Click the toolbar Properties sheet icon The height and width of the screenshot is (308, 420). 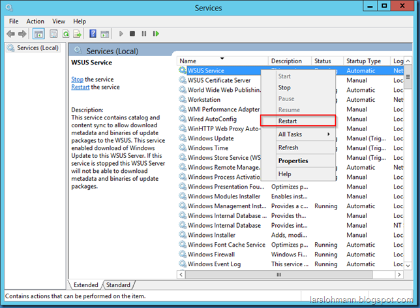pos(53,34)
